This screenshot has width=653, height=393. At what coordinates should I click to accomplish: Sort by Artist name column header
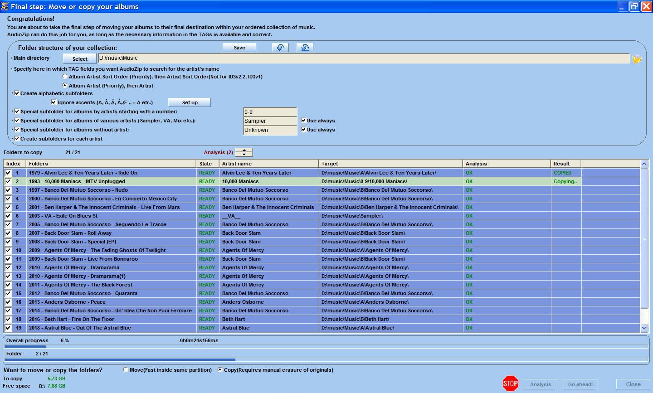click(269, 164)
